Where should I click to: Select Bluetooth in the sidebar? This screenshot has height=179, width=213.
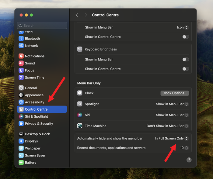(x=42, y=39)
